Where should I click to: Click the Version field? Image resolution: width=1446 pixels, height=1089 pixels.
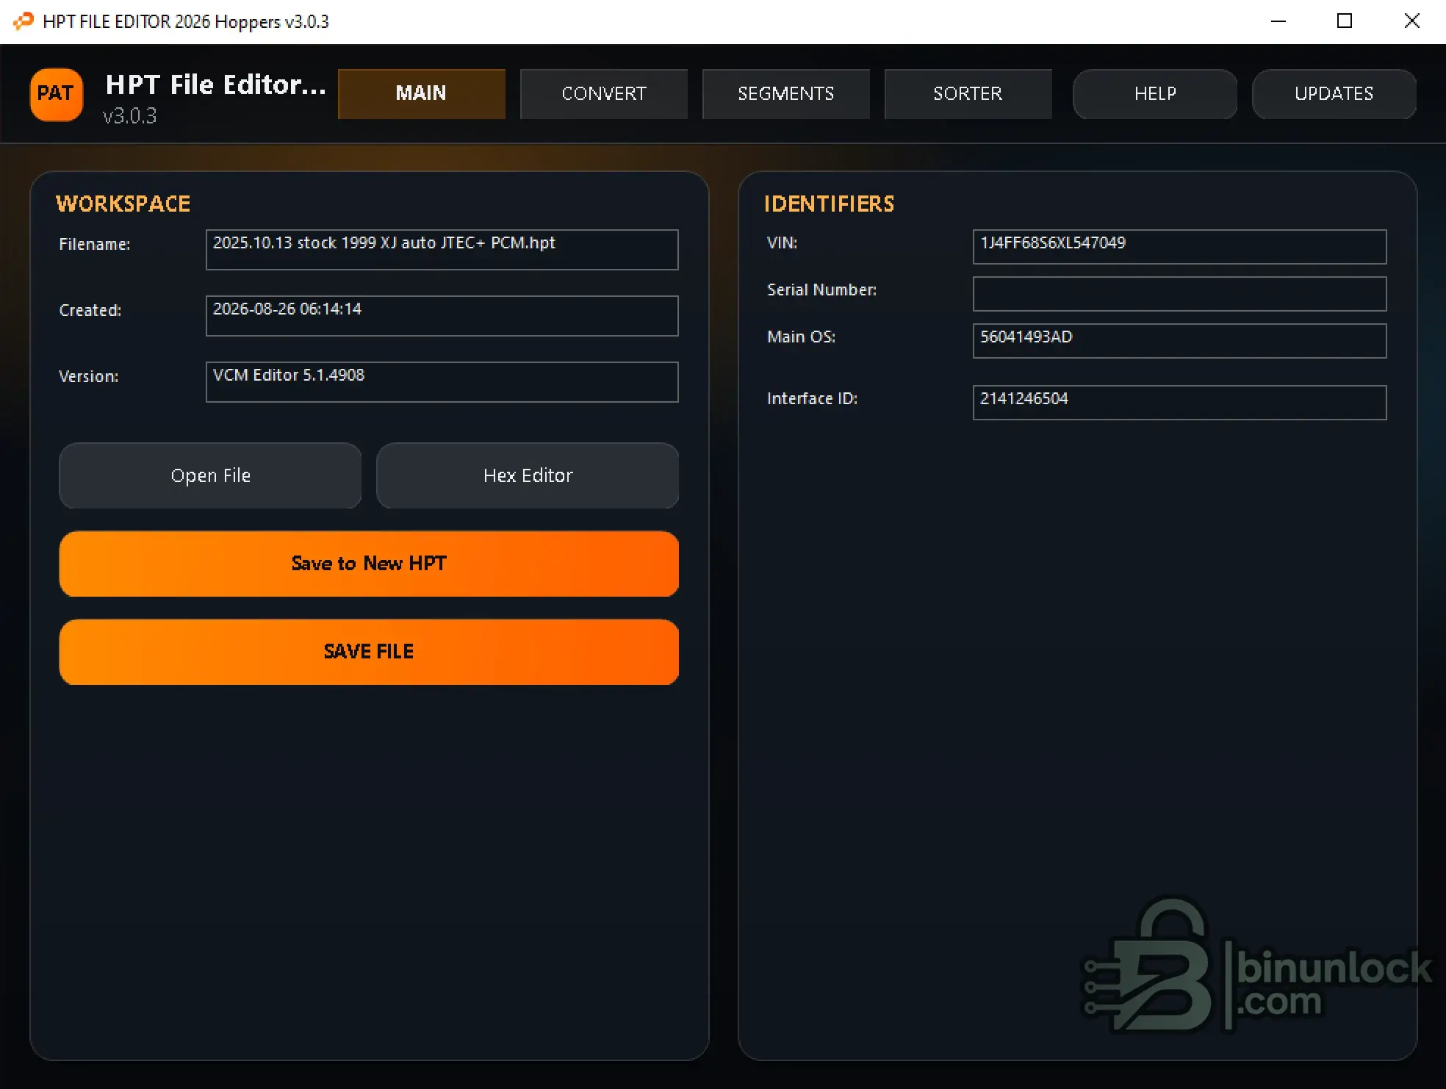click(x=442, y=382)
